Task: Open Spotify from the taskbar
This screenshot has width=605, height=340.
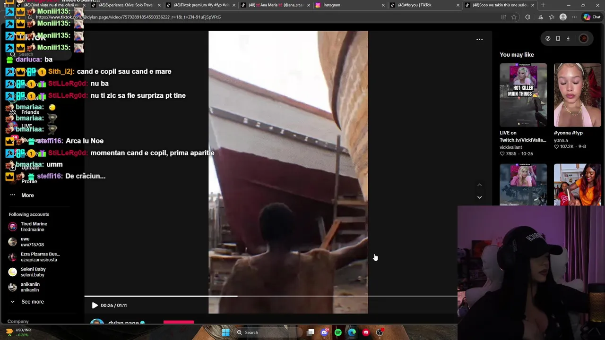Action: coord(338,333)
